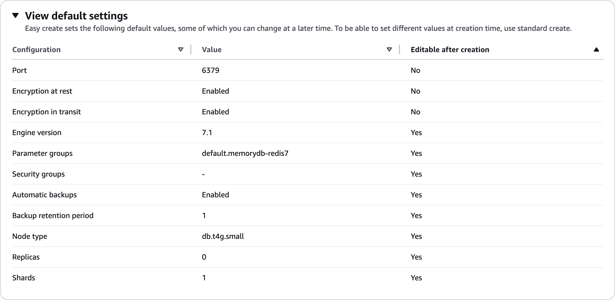
Task: Select the Encryption at rest row
Action: (42, 91)
